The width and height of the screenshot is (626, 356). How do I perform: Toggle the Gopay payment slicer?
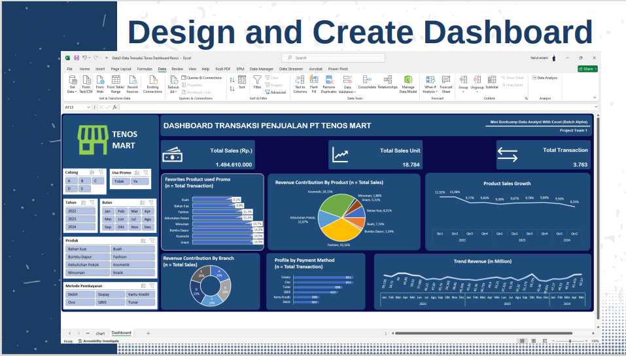[x=110, y=294]
